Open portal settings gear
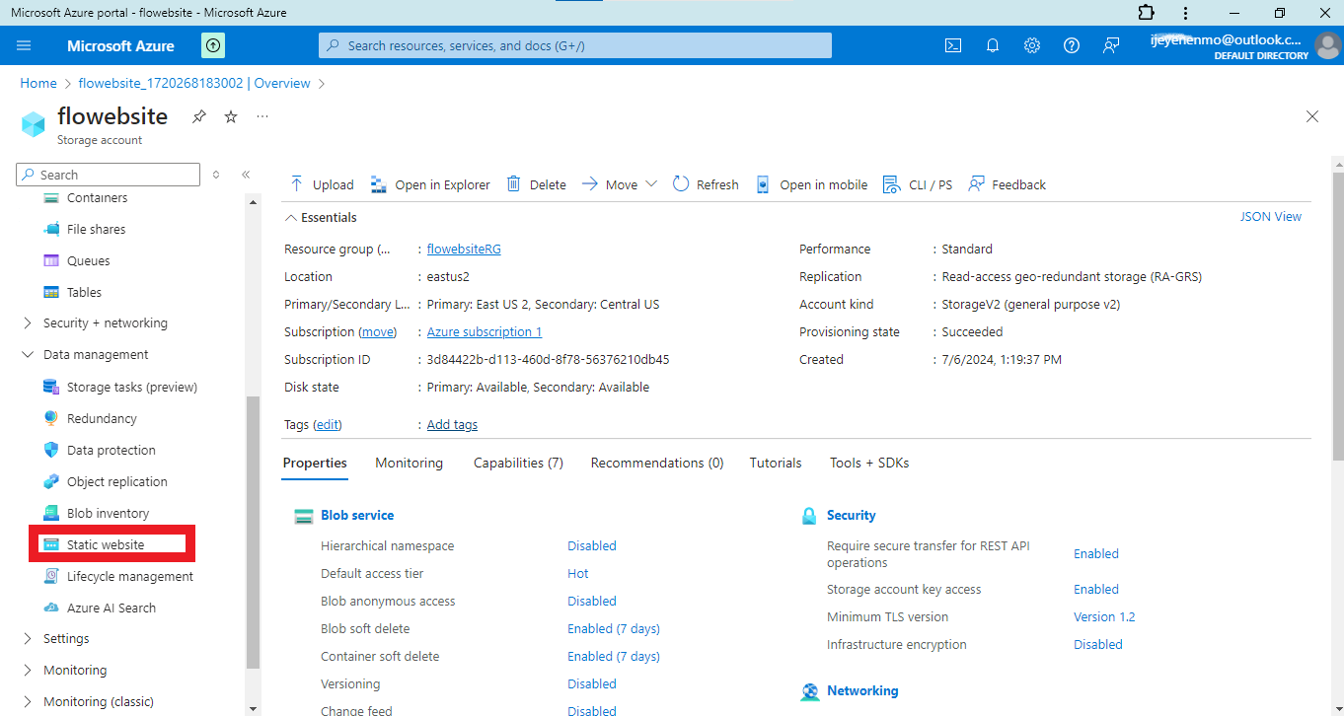Viewport: 1344px width, 716px height. [x=1032, y=45]
